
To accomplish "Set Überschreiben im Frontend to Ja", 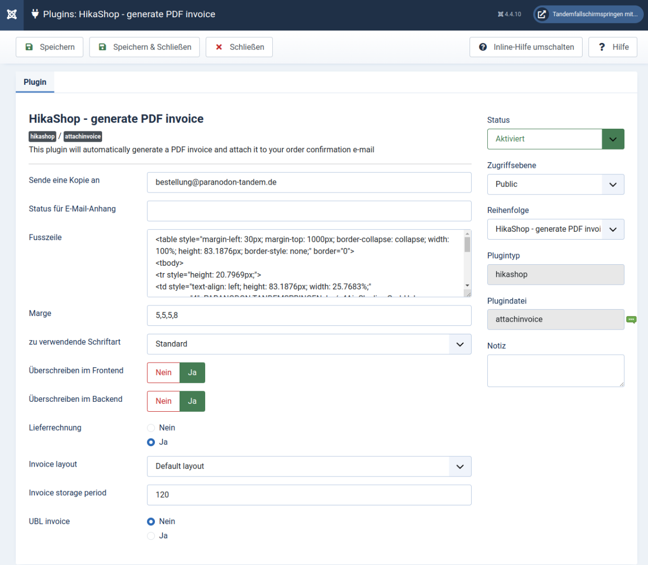I will pos(193,372).
